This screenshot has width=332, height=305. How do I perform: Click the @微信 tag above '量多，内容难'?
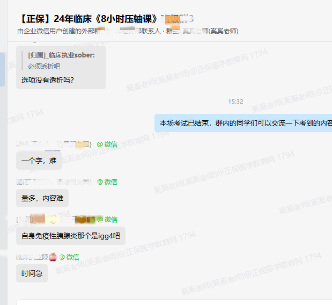[x=107, y=182]
